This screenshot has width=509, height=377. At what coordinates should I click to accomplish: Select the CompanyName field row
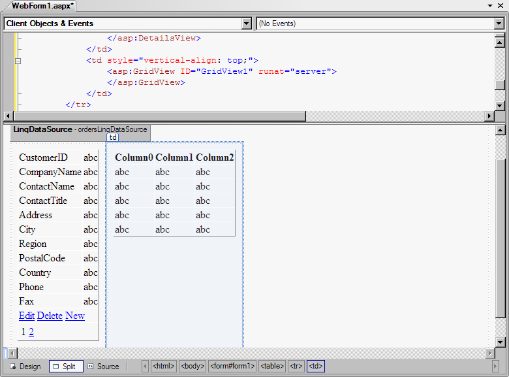pos(58,172)
